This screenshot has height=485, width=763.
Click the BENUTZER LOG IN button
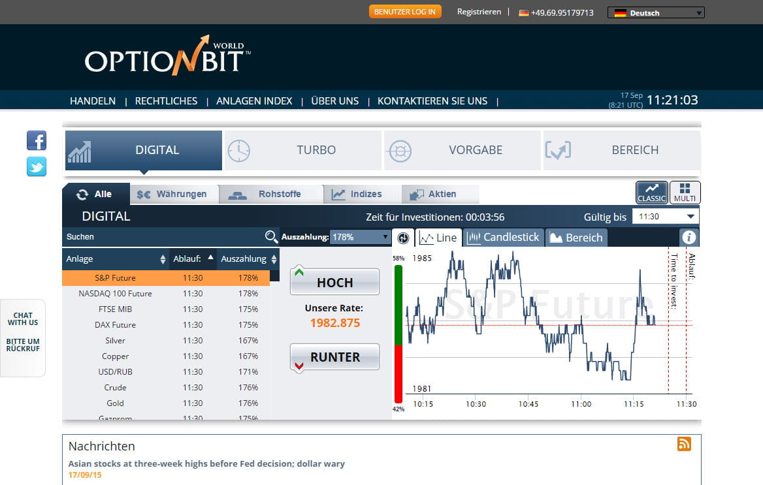pyautogui.click(x=405, y=12)
